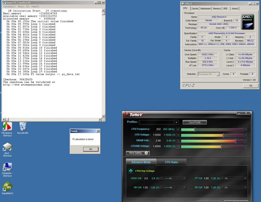Select the Mainboard tab in CPU-Z
The width and height of the screenshot is (261, 202).
pos(205,8)
